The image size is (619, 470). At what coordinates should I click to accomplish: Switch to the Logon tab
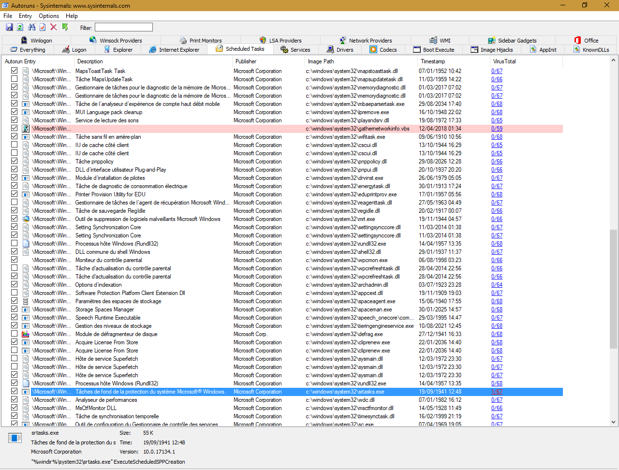point(74,49)
